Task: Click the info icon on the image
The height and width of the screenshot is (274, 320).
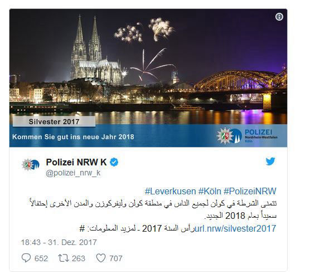Action: tap(279, 17)
